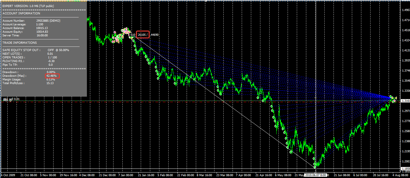Click the OPEN TRADES value 1 / 100
This screenshot has height=178, width=410.
52,57
